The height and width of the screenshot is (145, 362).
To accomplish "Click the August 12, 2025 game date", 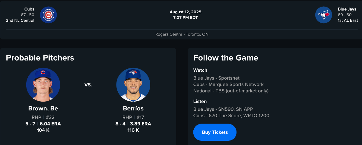I will tap(185, 12).
